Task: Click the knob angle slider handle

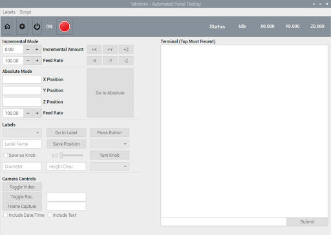Action: 61,156
